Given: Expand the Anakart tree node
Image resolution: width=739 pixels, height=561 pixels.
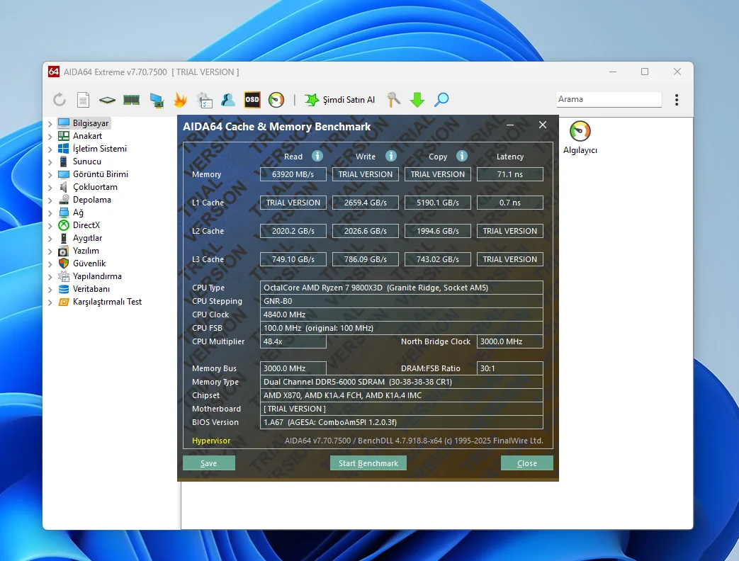Looking at the screenshot, I should [x=50, y=136].
